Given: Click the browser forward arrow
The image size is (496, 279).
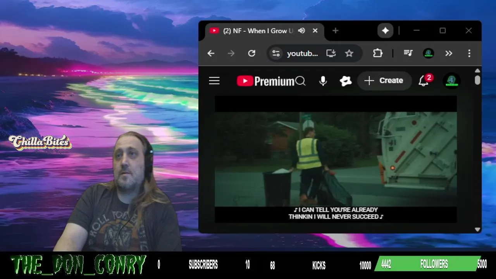Looking at the screenshot, I should [231, 53].
